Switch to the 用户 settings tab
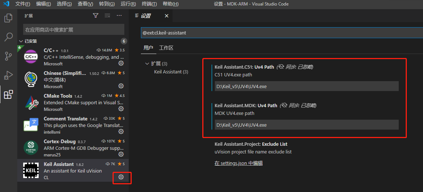The height and width of the screenshot is (192, 423). [148, 48]
